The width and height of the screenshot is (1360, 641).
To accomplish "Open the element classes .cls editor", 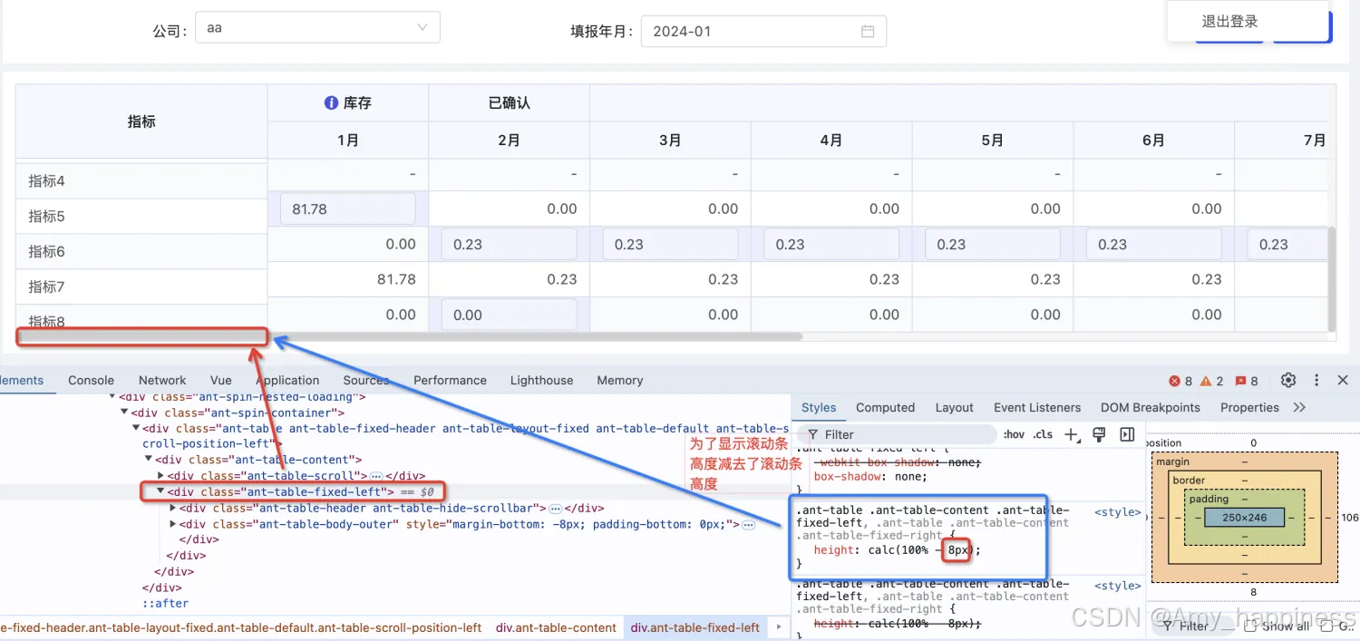I will pyautogui.click(x=1044, y=434).
